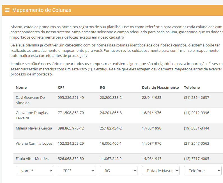
Task: Open the CPF* column mapping dropdown
Action: click(x=77, y=171)
